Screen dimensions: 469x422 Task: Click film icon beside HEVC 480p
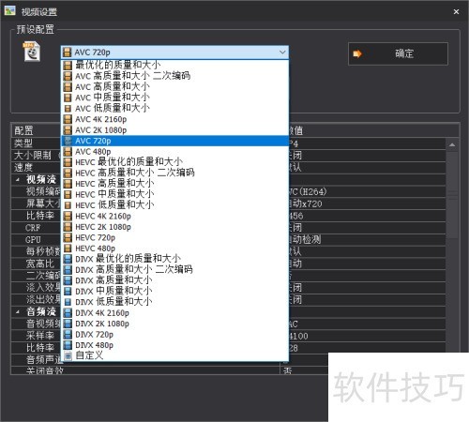68,249
